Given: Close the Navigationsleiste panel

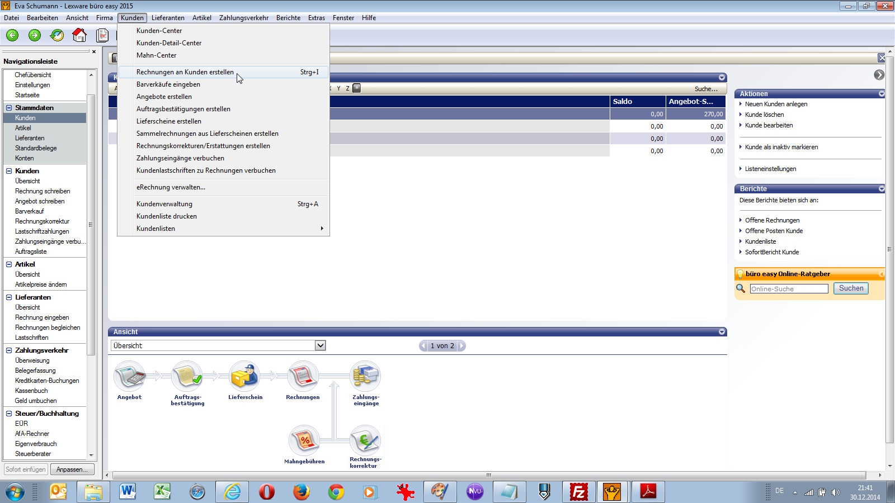Looking at the screenshot, I should point(94,51).
